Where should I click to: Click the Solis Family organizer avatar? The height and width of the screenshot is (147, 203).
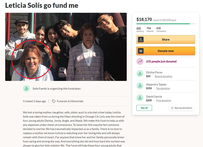(26, 89)
